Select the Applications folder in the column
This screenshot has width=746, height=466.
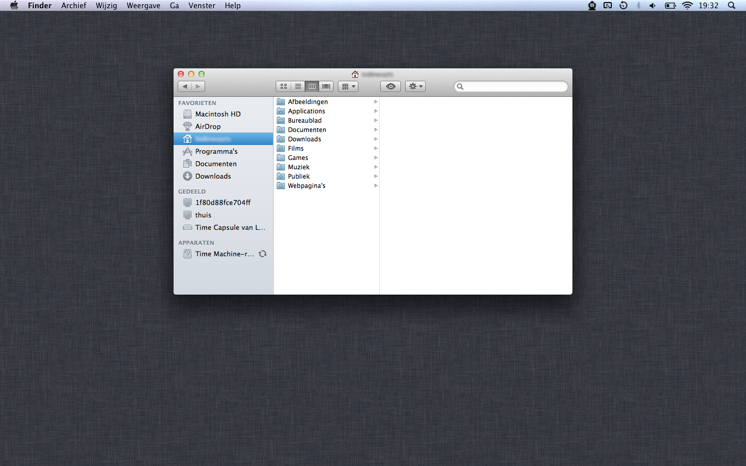(x=326, y=111)
